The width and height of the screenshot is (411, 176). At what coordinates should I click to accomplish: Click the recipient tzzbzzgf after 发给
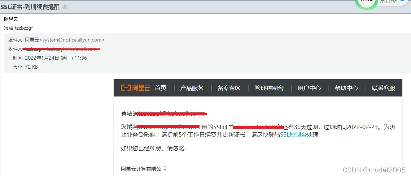tap(24, 28)
